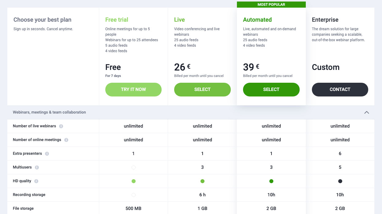Click HD quality green dot in Live column
Viewport: 382px width, 214px height.
(202, 181)
